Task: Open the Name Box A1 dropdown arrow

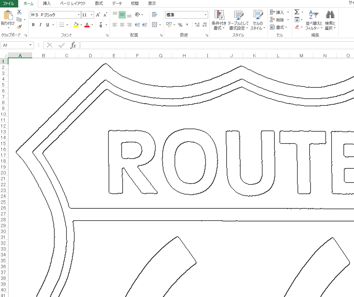Action: (x=30, y=45)
